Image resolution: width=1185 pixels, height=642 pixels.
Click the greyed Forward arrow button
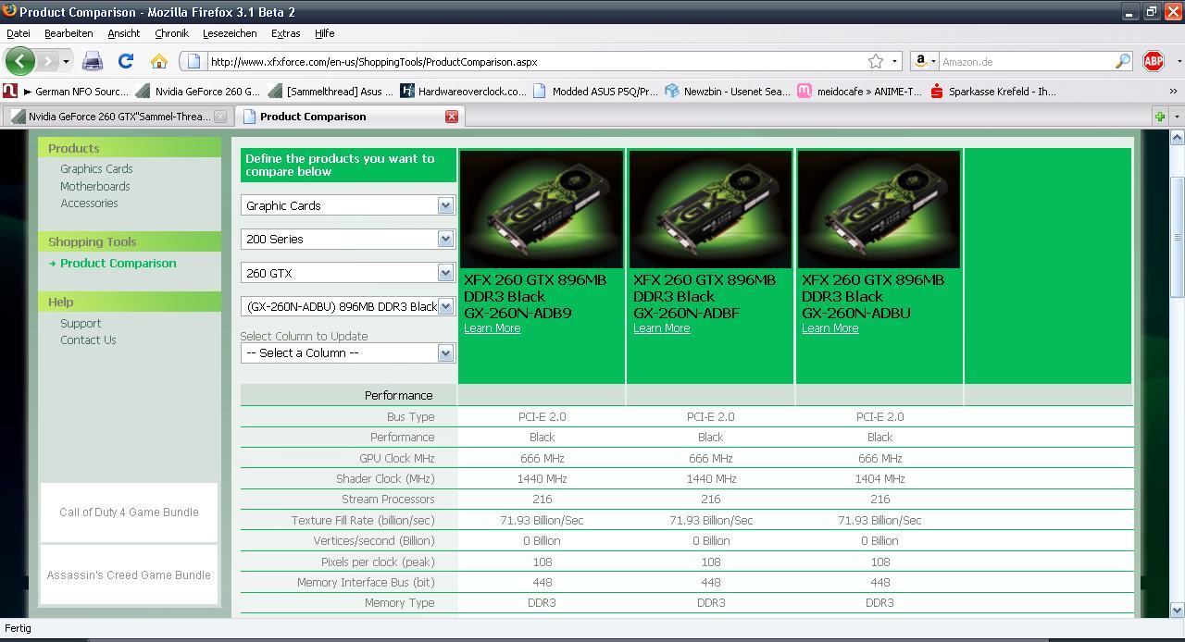point(47,61)
